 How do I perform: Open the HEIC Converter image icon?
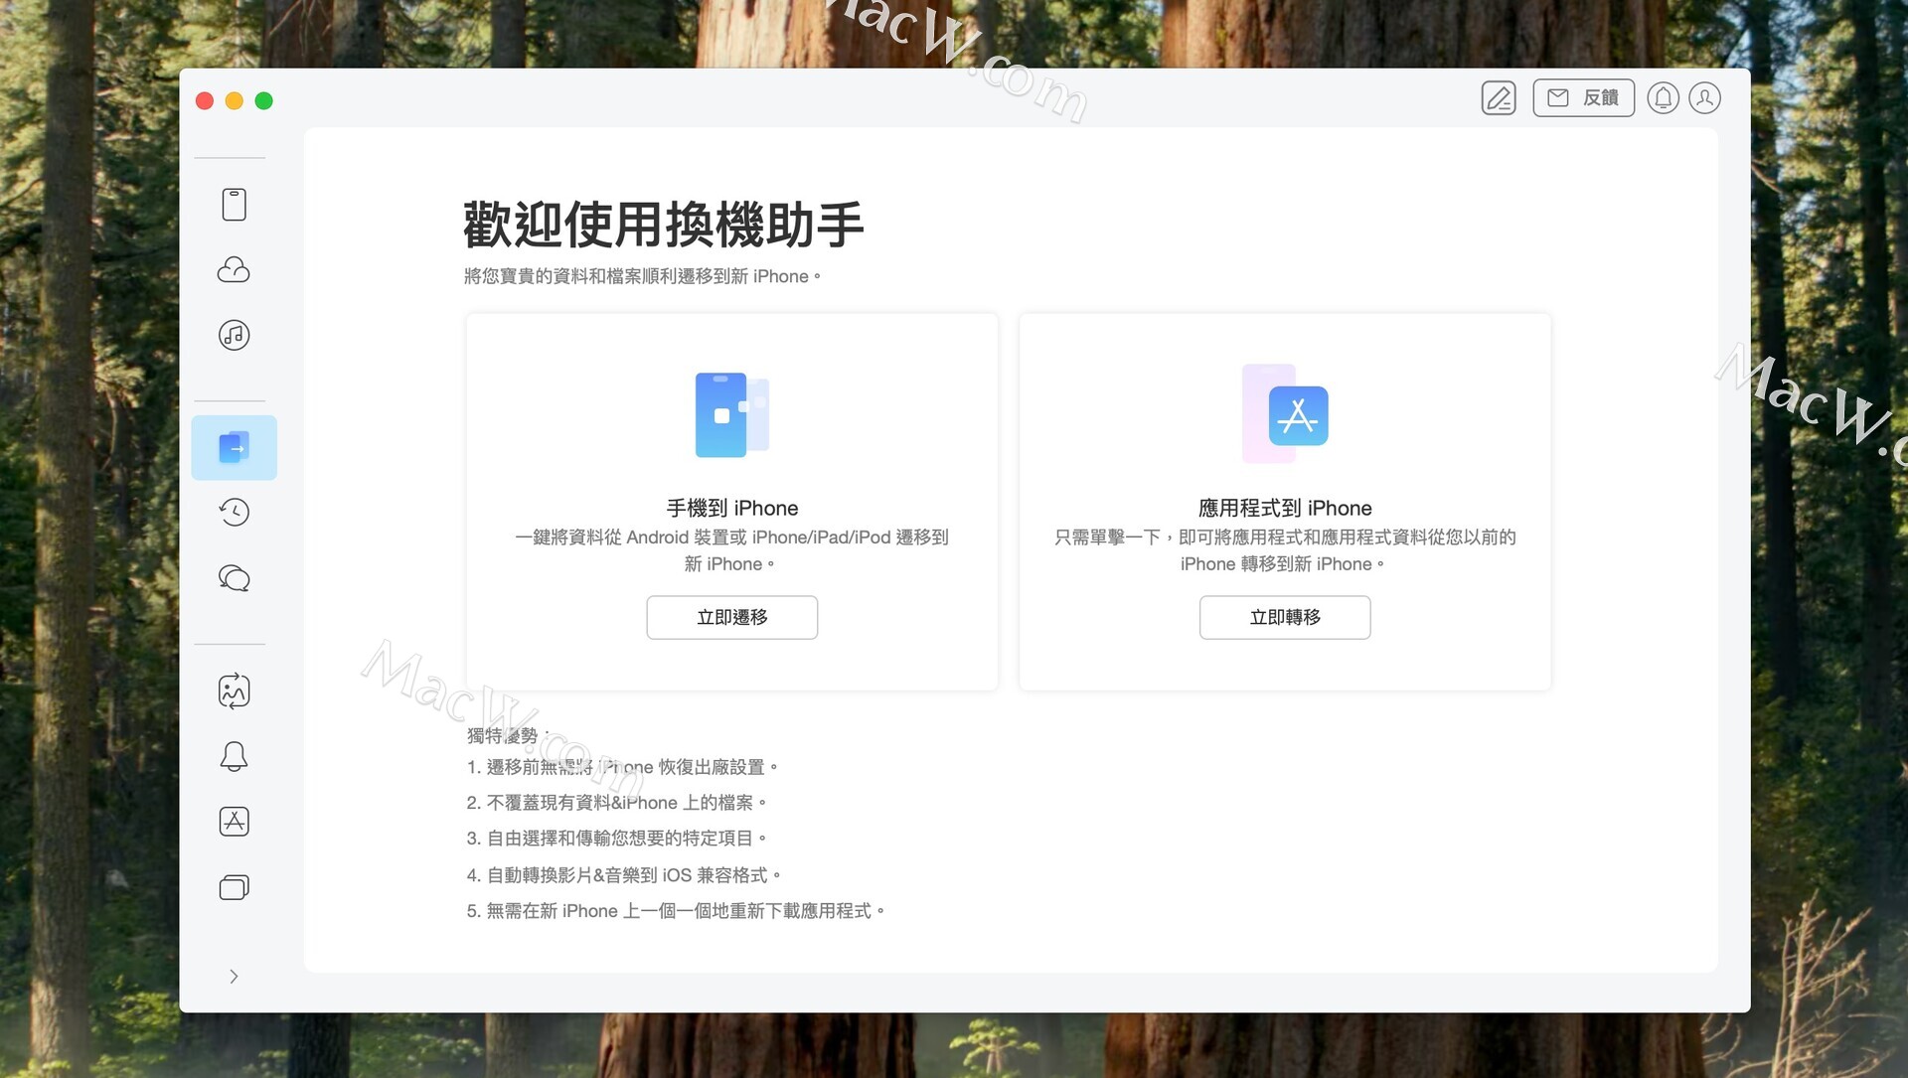pos(234,692)
